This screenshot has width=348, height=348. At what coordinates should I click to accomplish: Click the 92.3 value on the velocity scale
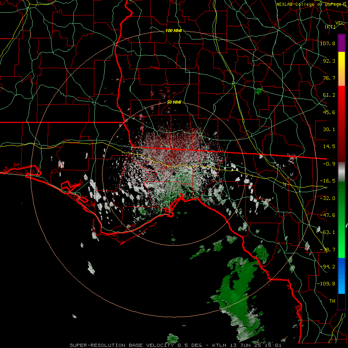pos(329,61)
